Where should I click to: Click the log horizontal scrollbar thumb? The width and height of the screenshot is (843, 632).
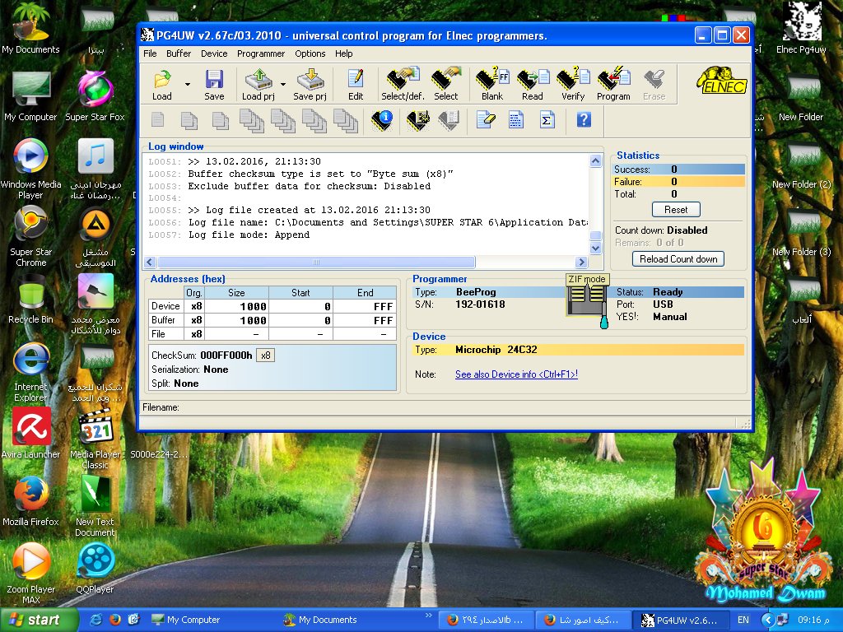[x=316, y=263]
